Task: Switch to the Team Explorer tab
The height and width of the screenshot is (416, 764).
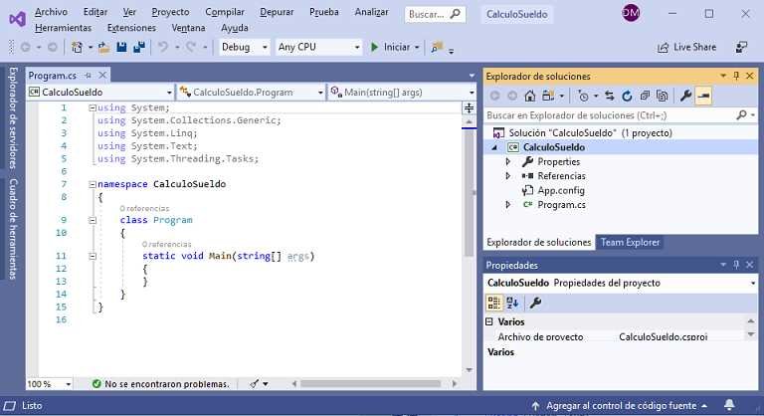Action: coord(630,242)
